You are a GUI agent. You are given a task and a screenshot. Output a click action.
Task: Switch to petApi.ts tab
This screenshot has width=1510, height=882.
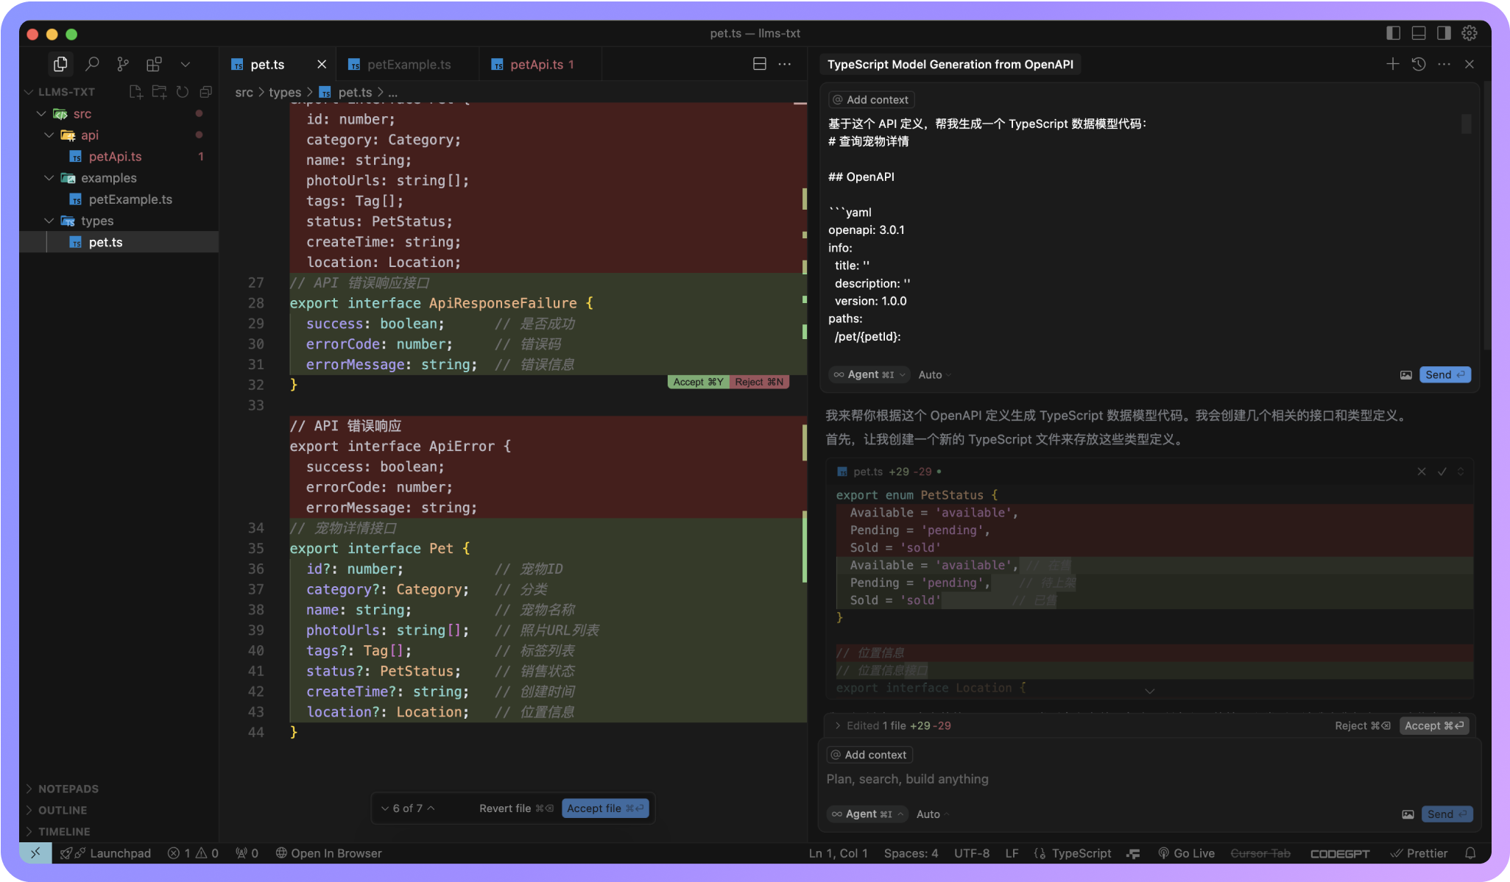coord(537,65)
